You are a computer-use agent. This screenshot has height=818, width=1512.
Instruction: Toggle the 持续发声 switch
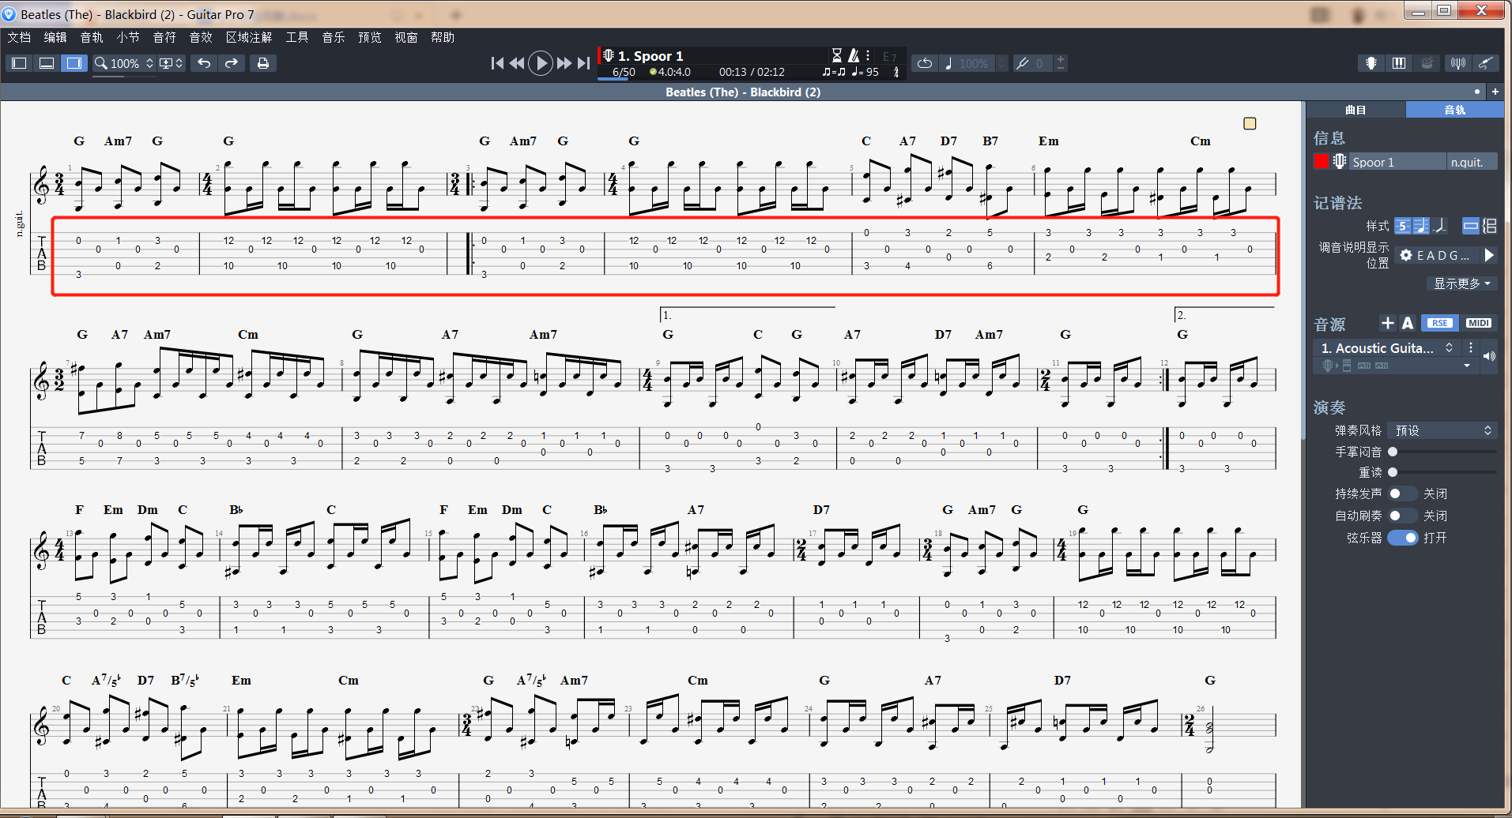(1402, 493)
